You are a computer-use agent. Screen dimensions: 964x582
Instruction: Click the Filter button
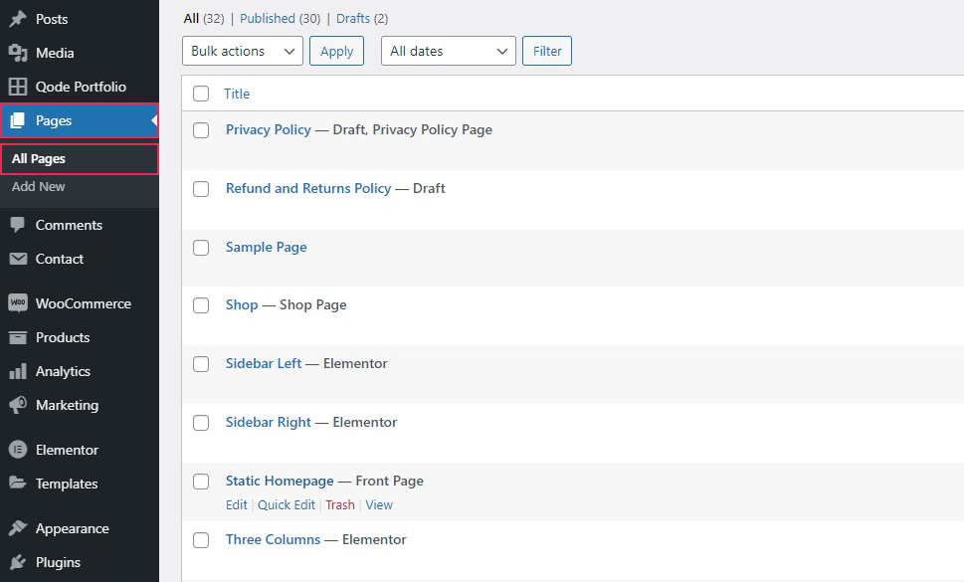coord(547,51)
